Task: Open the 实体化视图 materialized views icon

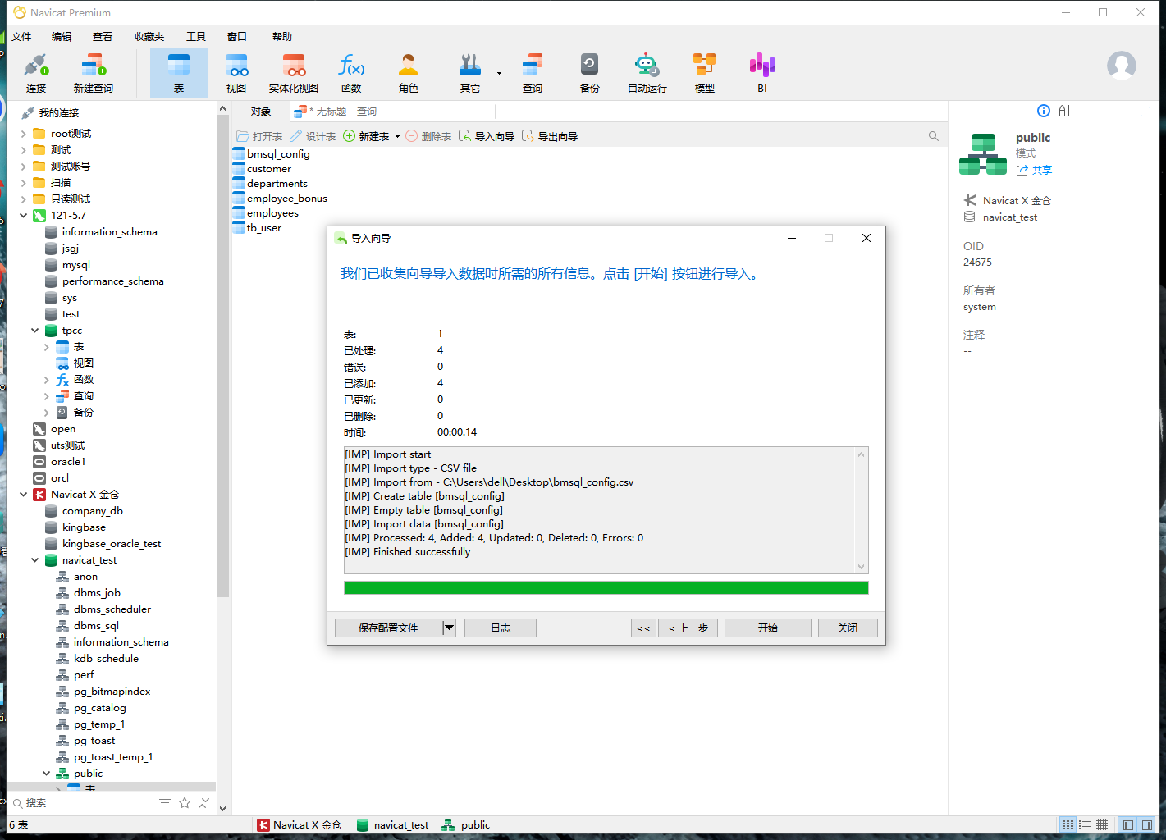Action: [294, 74]
